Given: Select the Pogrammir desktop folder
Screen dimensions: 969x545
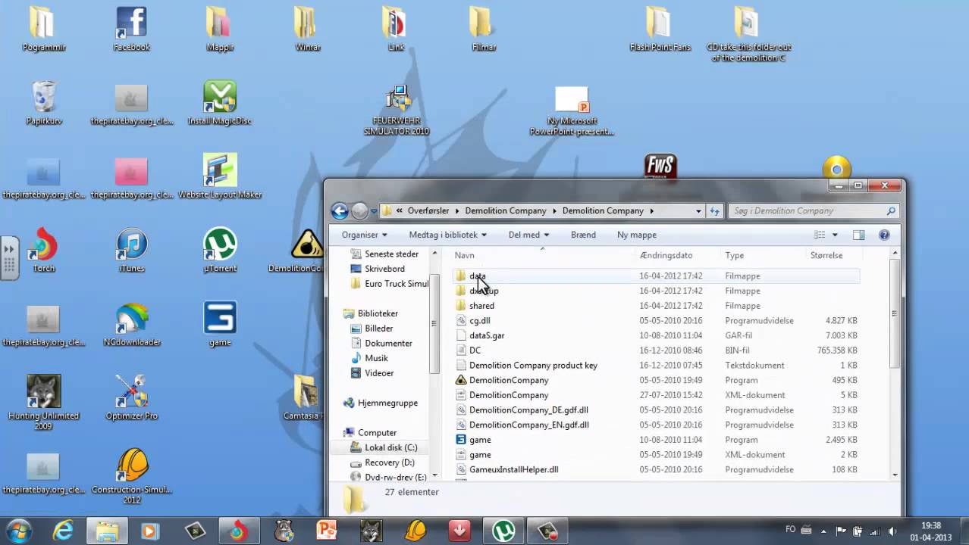Looking at the screenshot, I should 43,29.
